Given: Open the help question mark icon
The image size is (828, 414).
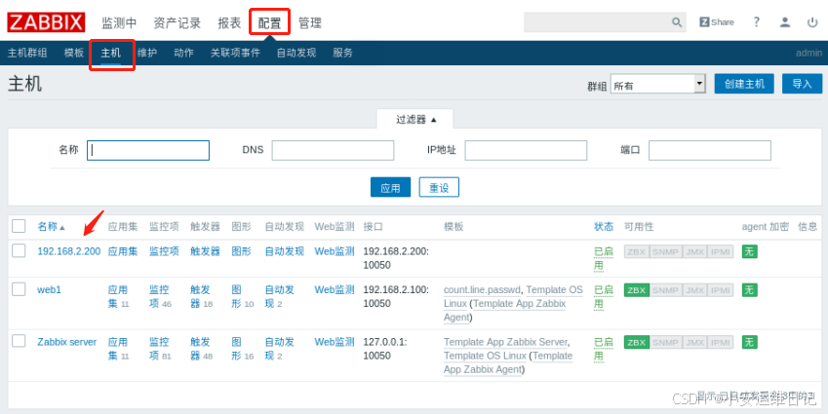Looking at the screenshot, I should 756,22.
